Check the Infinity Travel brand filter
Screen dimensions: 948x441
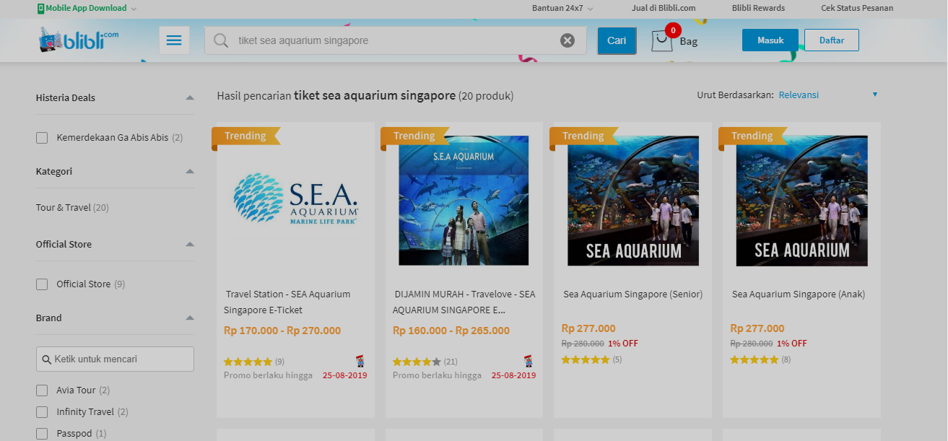[42, 412]
